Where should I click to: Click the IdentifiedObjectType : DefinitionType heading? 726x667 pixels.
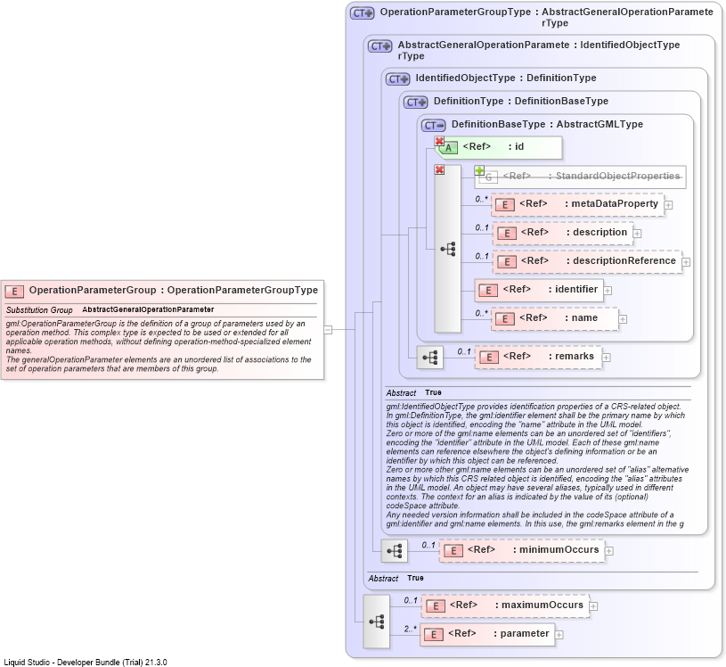pos(506,78)
